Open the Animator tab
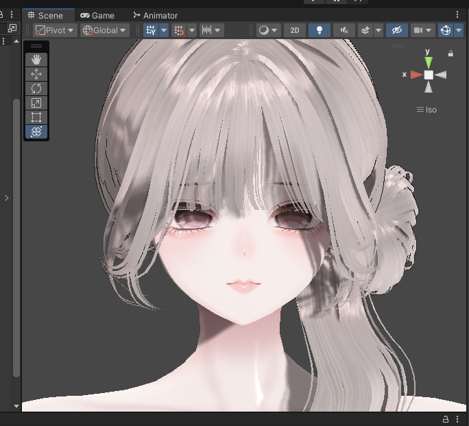 tap(156, 15)
